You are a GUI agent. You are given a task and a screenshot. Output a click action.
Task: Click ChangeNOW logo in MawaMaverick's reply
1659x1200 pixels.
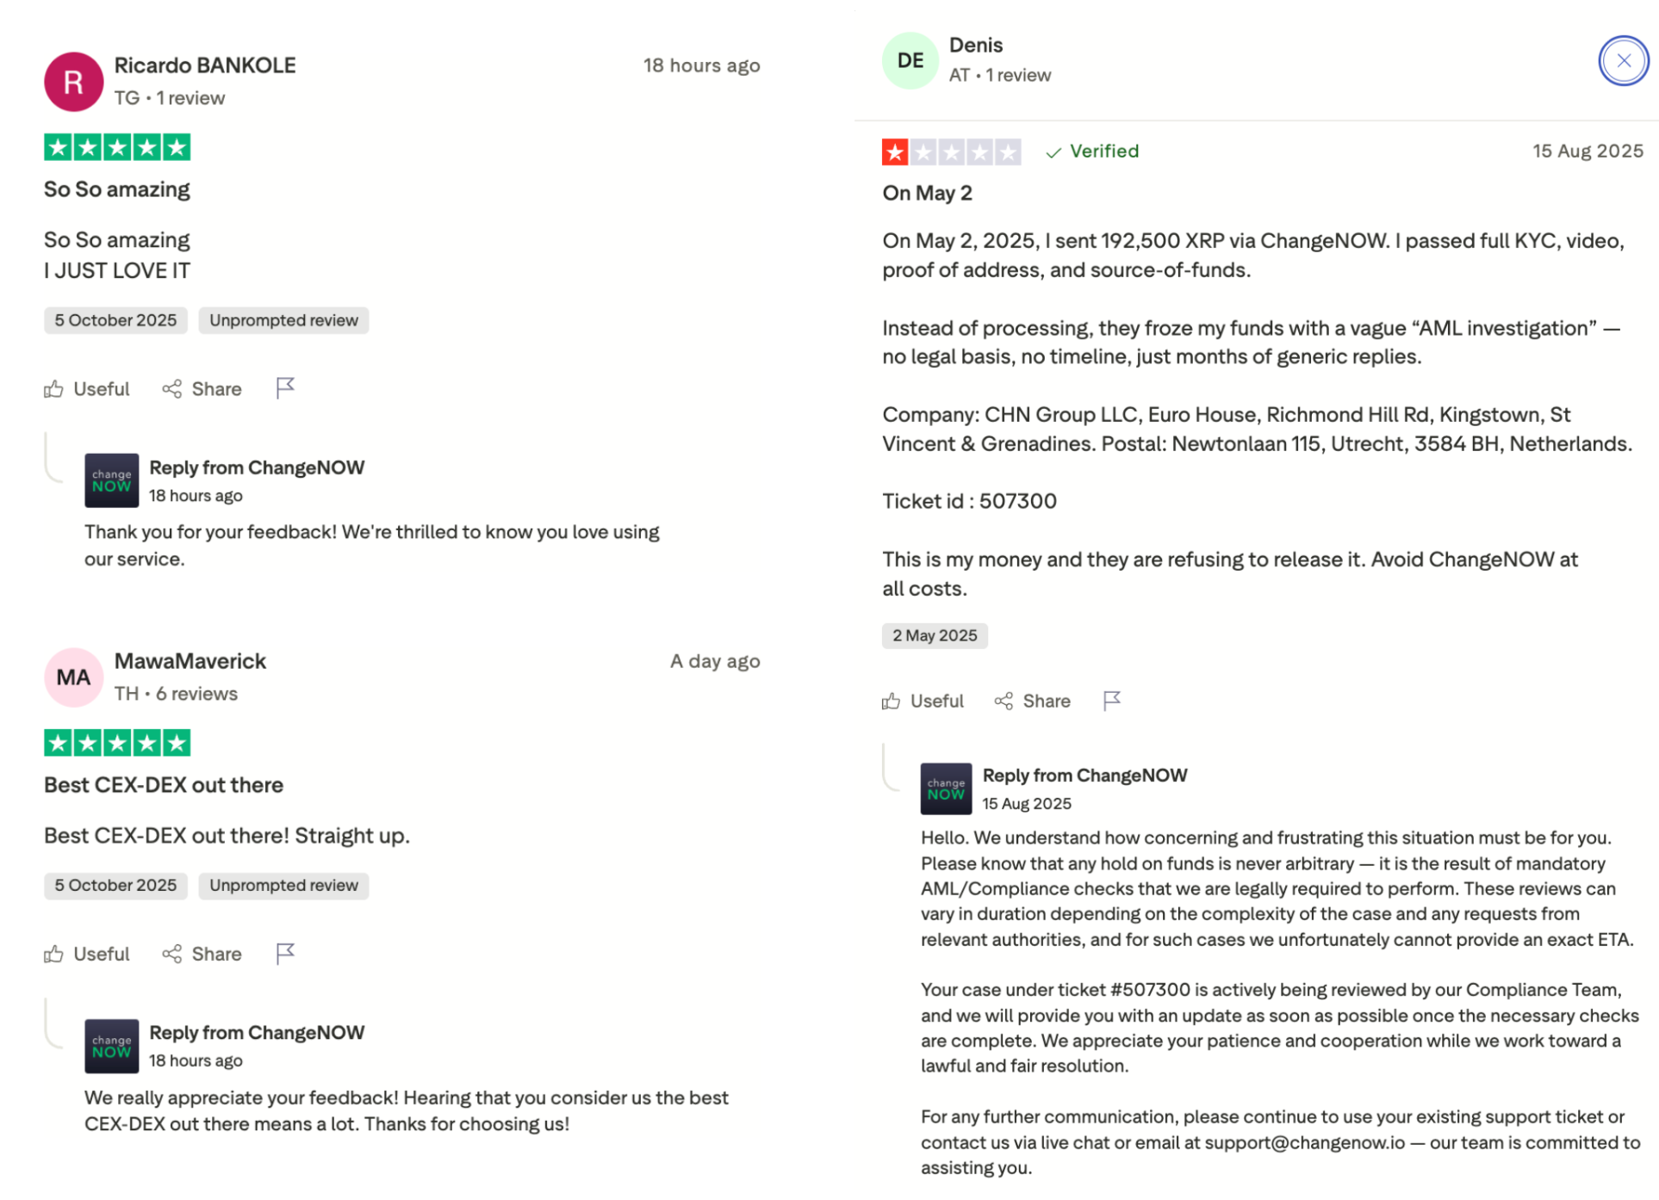pos(112,1046)
